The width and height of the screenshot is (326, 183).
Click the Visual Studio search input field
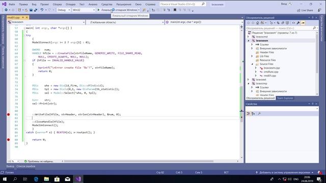point(180,4)
